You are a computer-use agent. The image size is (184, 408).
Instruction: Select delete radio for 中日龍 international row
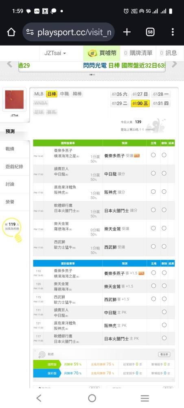point(164,173)
